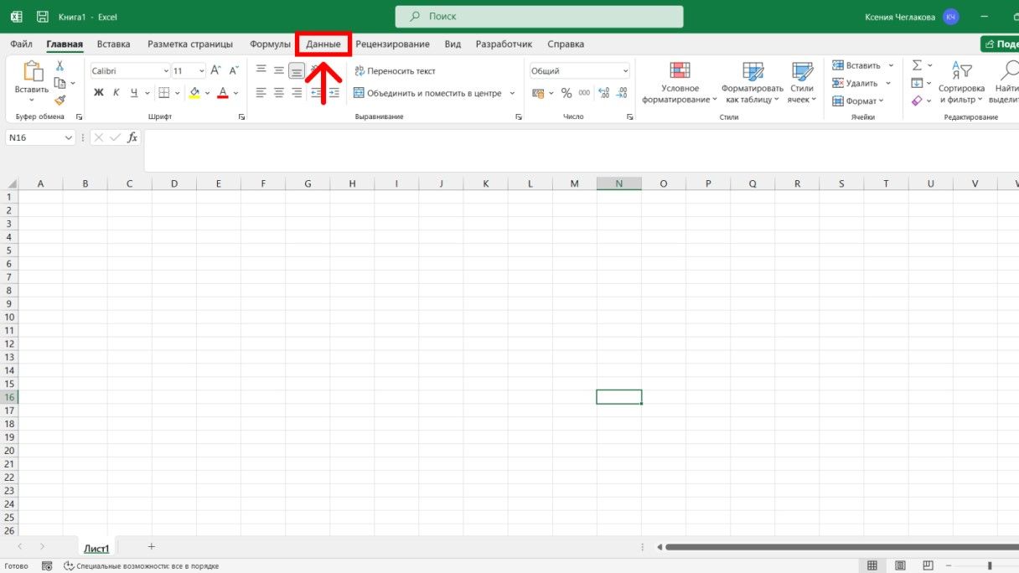Open Форматировать как таблицу dropdown
1019x573 pixels.
point(753,83)
